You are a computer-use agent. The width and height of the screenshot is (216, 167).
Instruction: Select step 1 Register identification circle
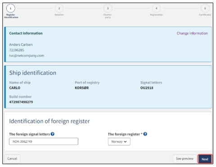10,9
